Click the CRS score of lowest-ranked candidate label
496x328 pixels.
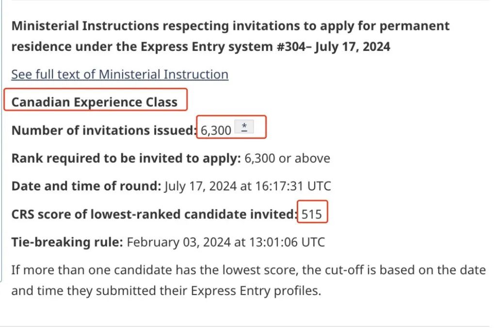[155, 214]
